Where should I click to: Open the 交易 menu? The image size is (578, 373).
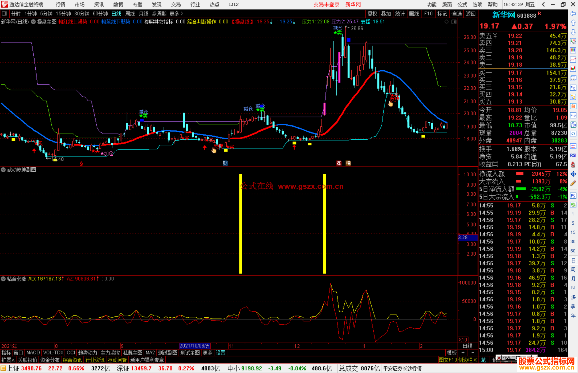(x=176, y=5)
